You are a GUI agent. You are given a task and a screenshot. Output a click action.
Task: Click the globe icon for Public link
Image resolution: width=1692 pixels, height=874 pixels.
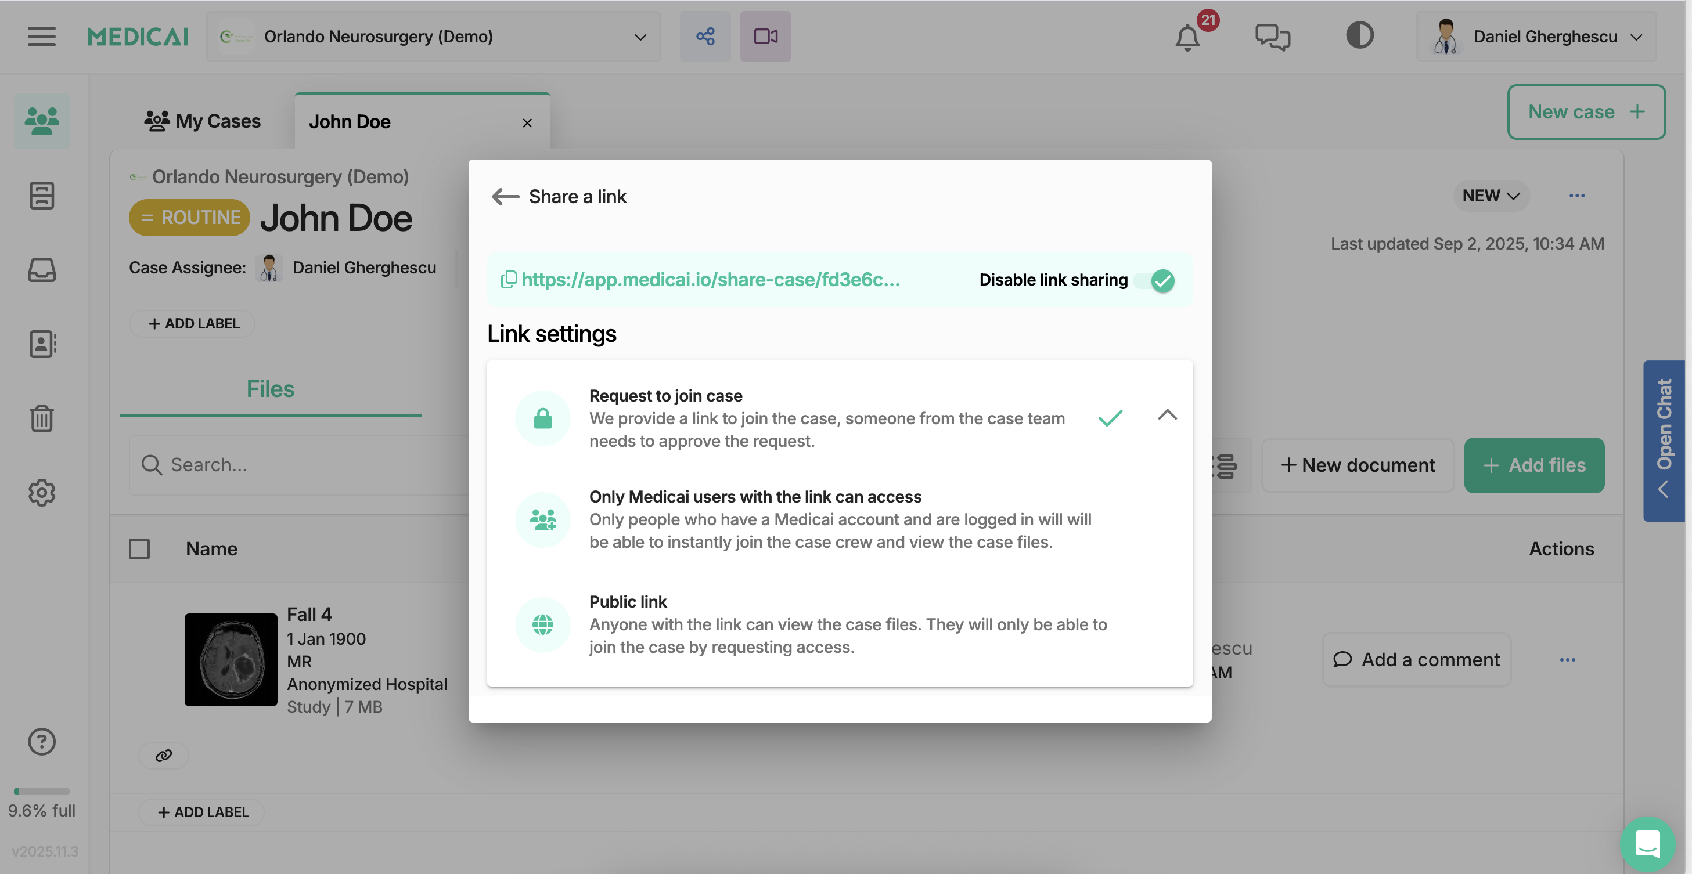click(542, 624)
